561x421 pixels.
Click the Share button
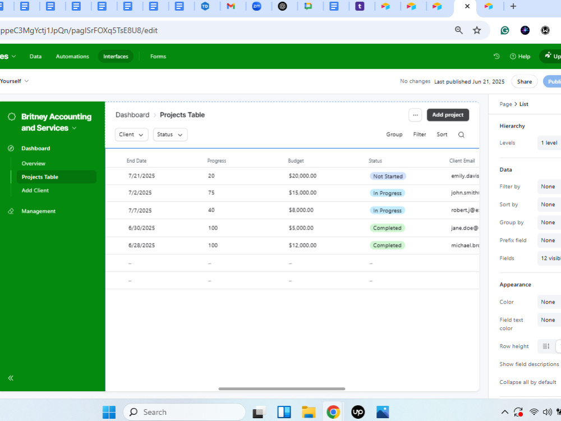pos(524,81)
